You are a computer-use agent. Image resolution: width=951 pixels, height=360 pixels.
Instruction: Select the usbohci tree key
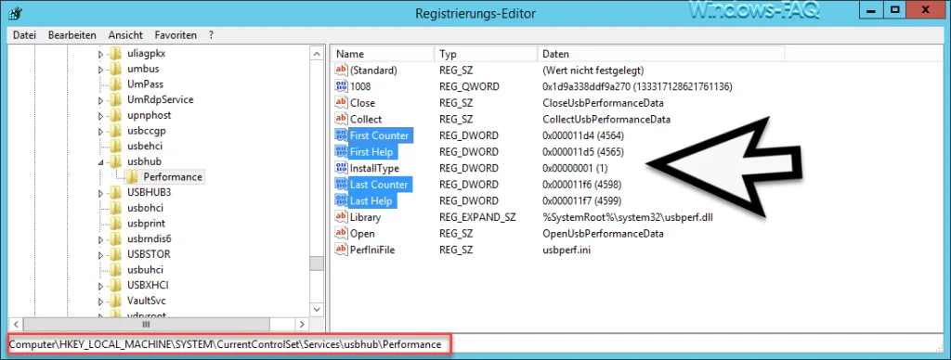click(x=146, y=208)
